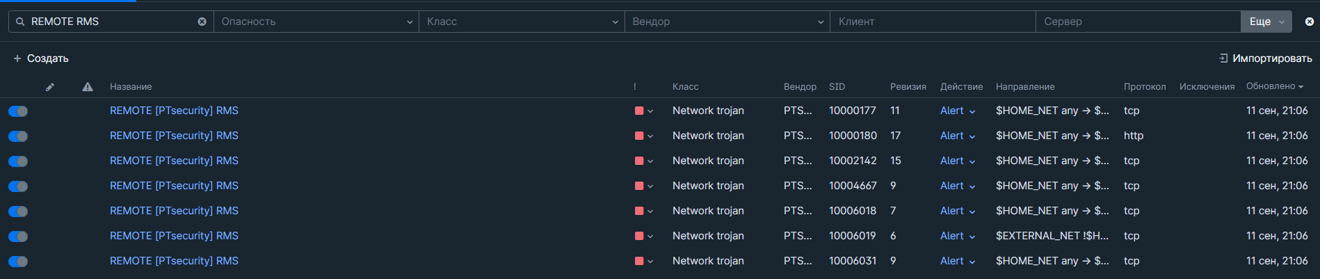This screenshot has height=279, width=1320.
Task: Click the Импортировать import icon
Action: click(x=1223, y=58)
